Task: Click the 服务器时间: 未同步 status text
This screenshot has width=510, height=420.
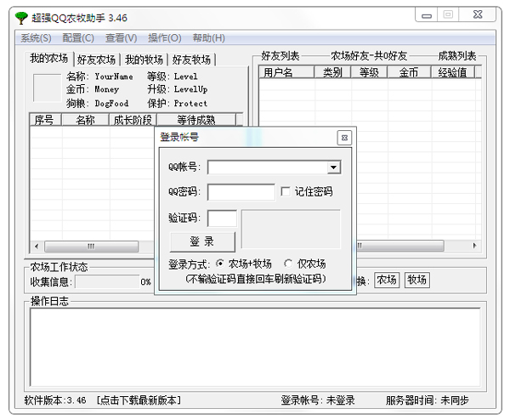Action: coord(427,400)
